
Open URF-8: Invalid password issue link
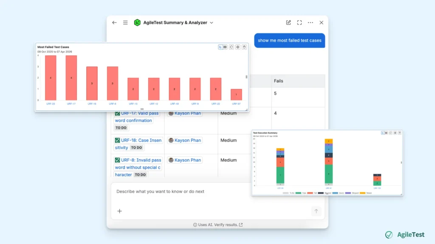138,167
